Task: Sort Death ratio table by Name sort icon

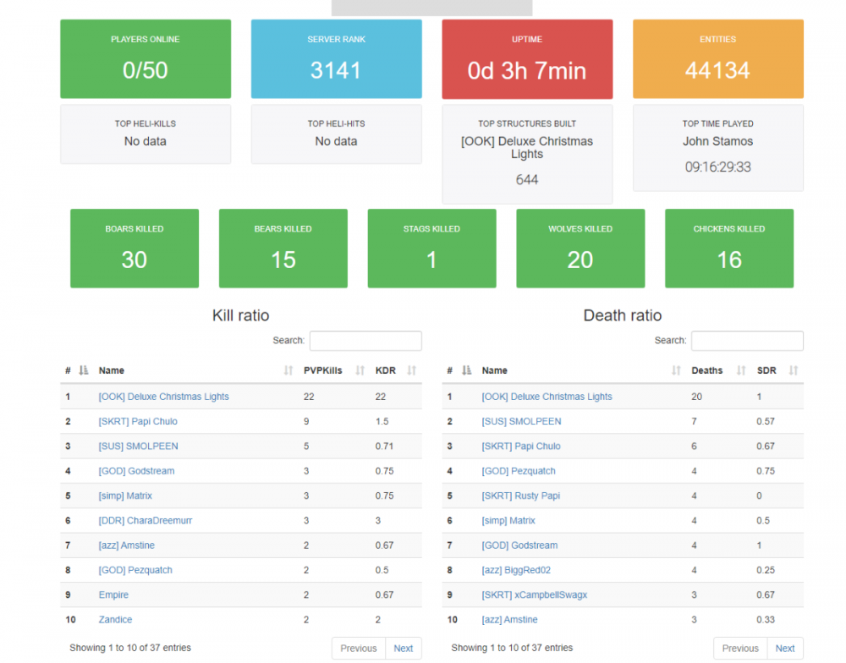Action: tap(676, 370)
